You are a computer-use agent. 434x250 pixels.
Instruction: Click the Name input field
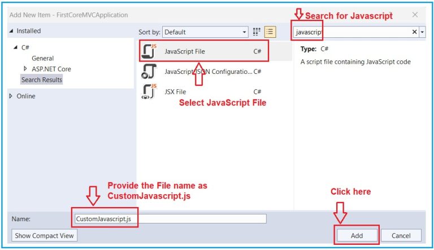(170, 218)
